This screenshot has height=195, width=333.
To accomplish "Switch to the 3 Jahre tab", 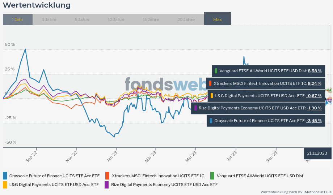I will coord(49,19).
